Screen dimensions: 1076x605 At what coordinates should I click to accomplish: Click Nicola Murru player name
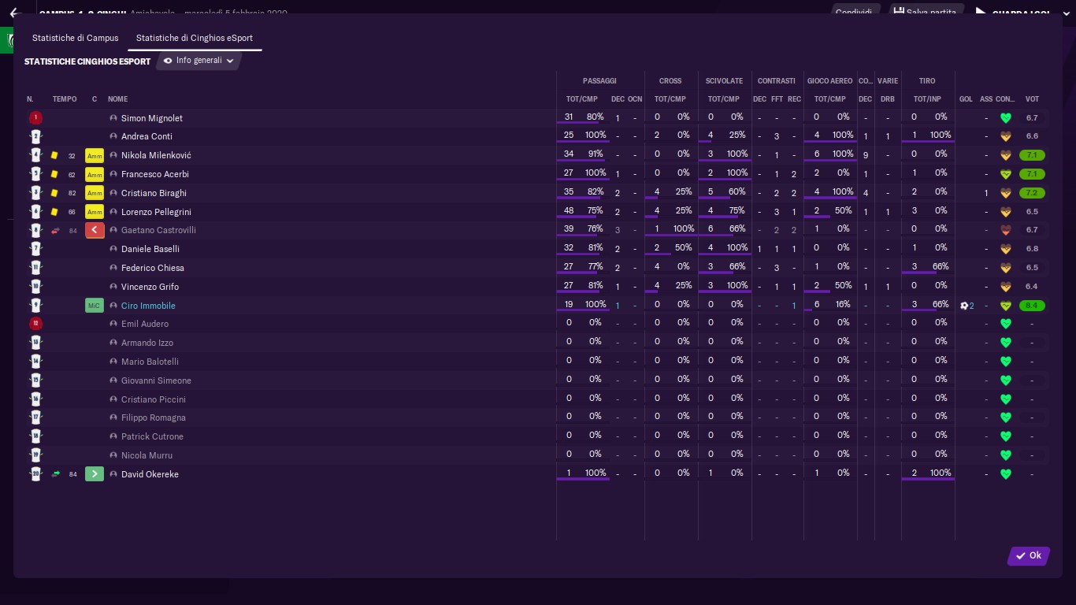(x=147, y=455)
